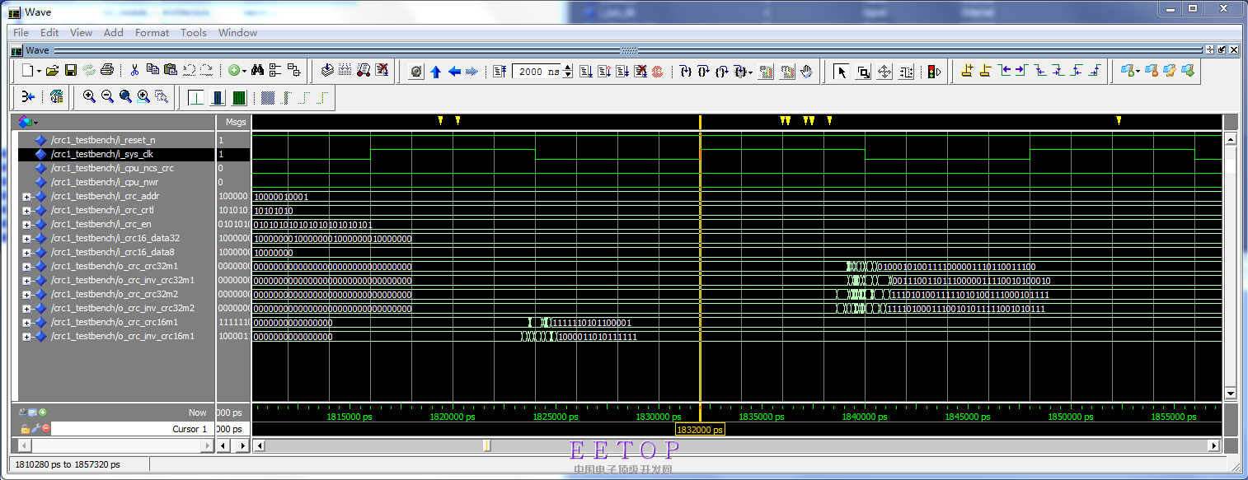Expand the o_crc_inv_crc32m2 signal bus
This screenshot has height=480, width=1248.
[x=26, y=309]
